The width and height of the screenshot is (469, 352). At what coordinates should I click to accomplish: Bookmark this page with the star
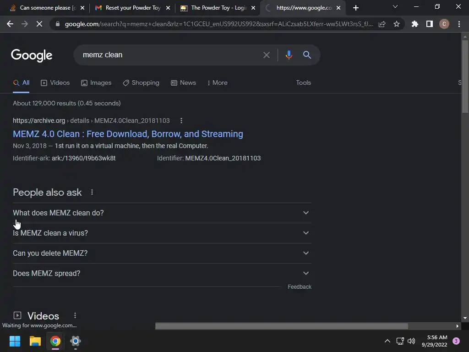(397, 24)
